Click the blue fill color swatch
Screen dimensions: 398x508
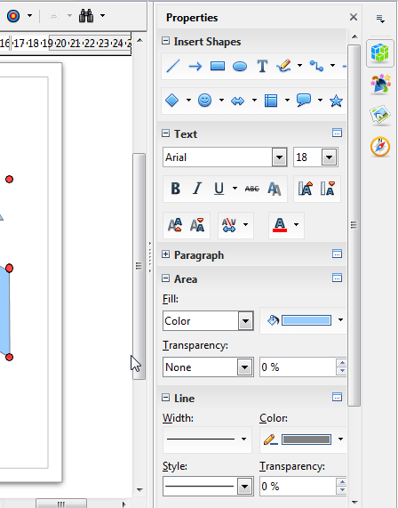(x=306, y=320)
